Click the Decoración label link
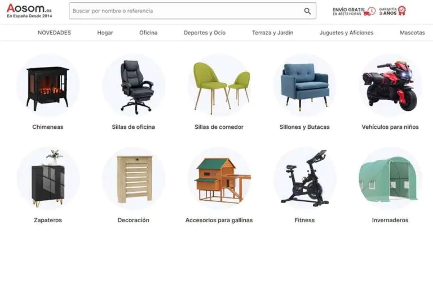Image resolution: width=433 pixels, height=288 pixels. pos(134,220)
